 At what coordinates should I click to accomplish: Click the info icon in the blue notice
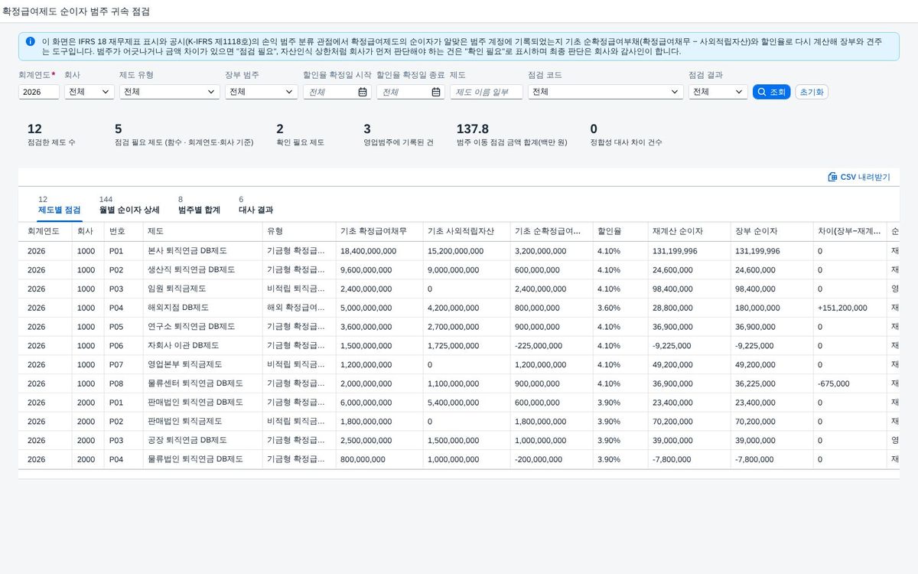(30, 41)
